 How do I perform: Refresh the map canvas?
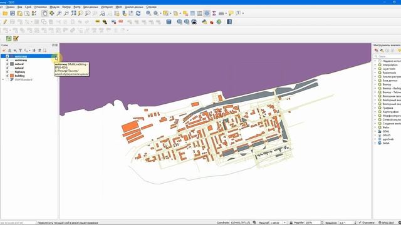(138, 13)
